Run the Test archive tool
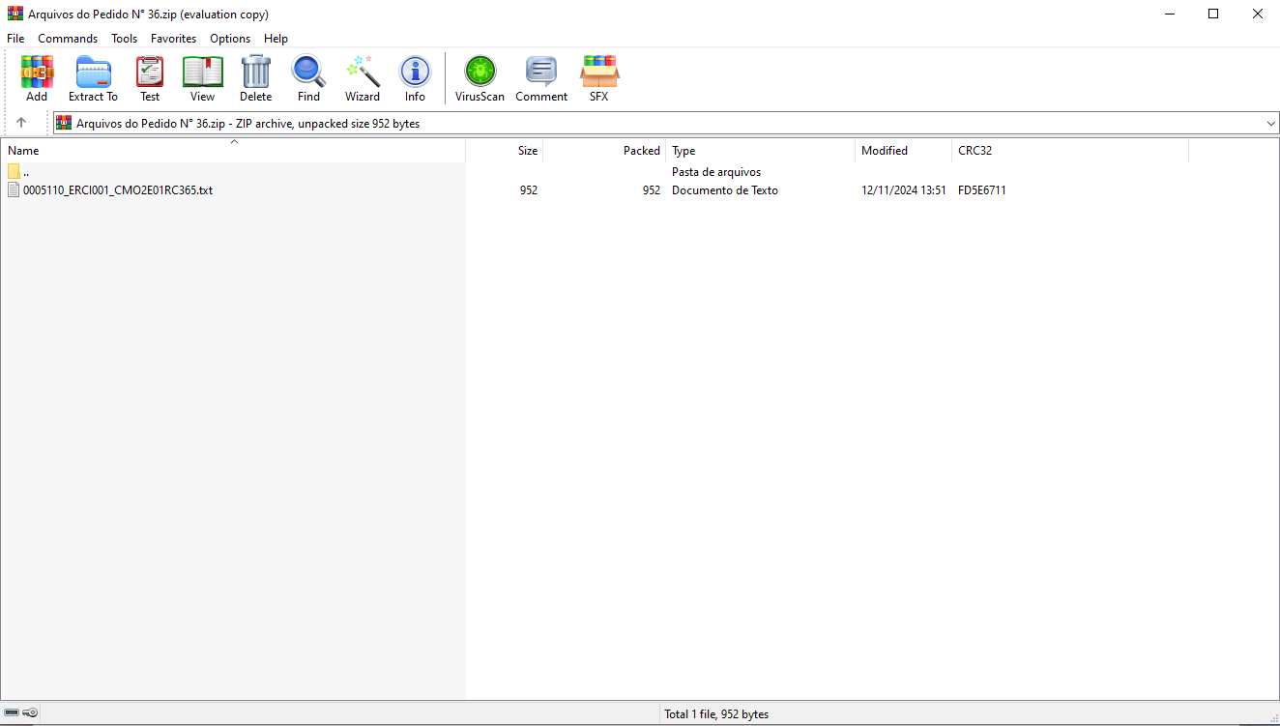 point(150,78)
